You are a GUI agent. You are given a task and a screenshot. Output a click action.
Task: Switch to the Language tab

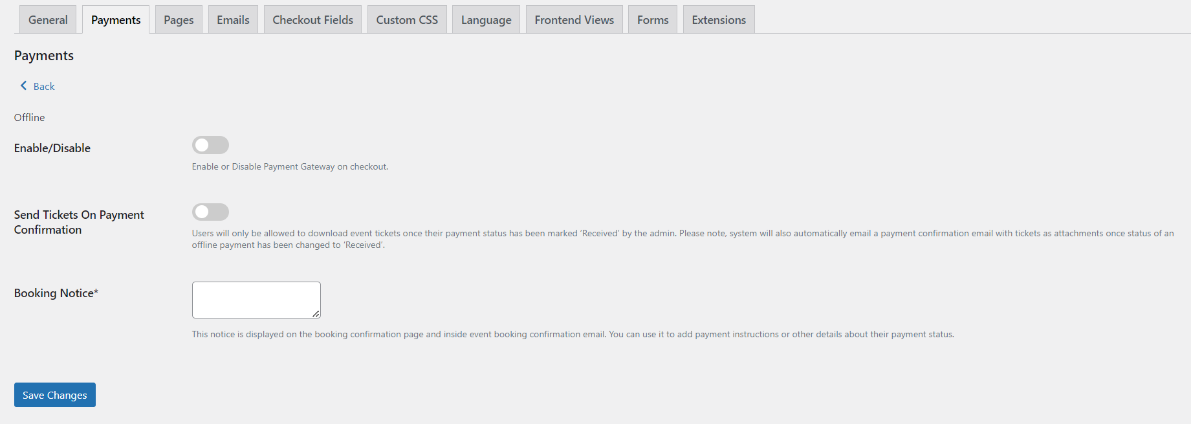[486, 20]
